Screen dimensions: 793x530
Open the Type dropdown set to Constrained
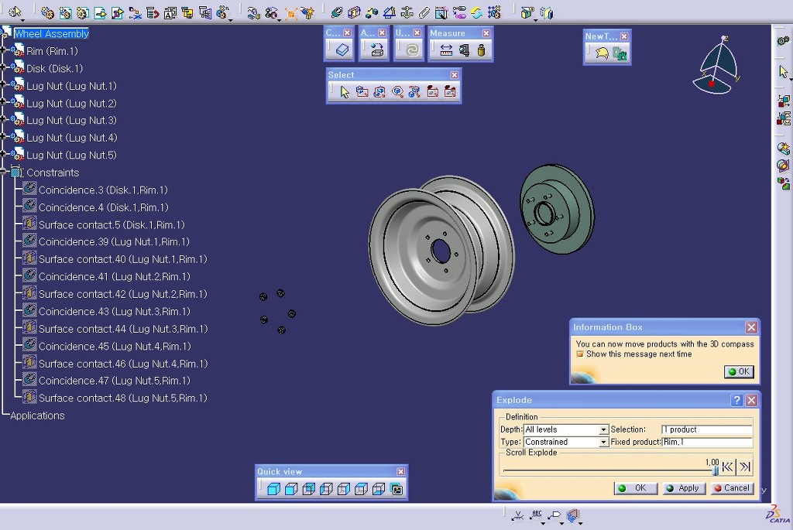point(603,443)
